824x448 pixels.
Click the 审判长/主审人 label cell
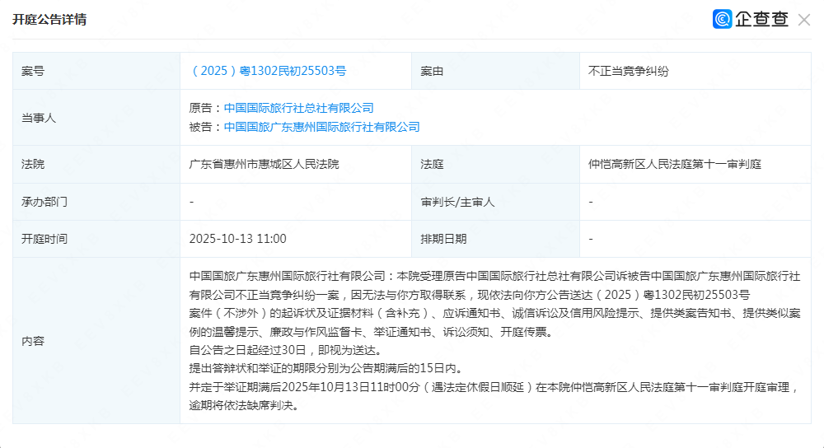457,202
